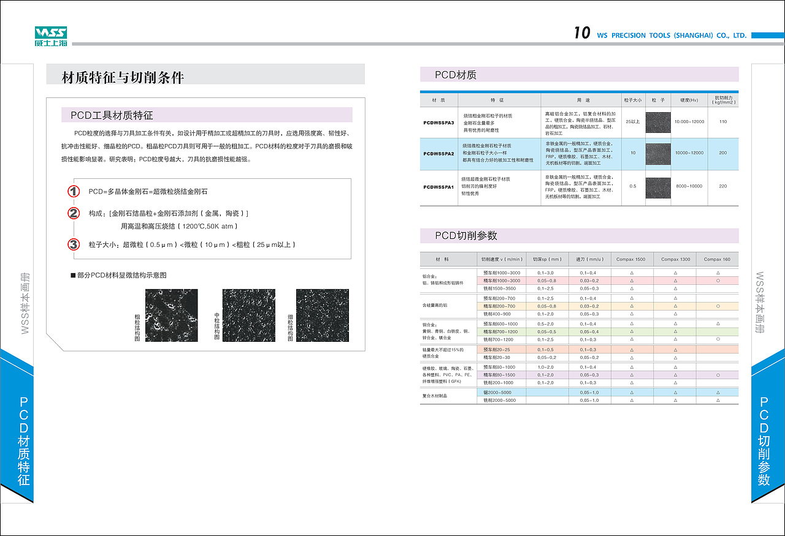Click the cutting resistance value 110
This screenshot has width=785, height=536.
[x=723, y=122]
